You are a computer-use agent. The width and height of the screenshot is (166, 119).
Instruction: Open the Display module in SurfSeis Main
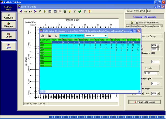coord(9,25)
